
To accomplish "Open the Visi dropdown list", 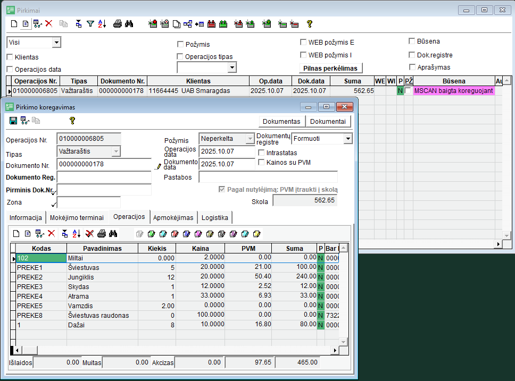I will (x=56, y=43).
